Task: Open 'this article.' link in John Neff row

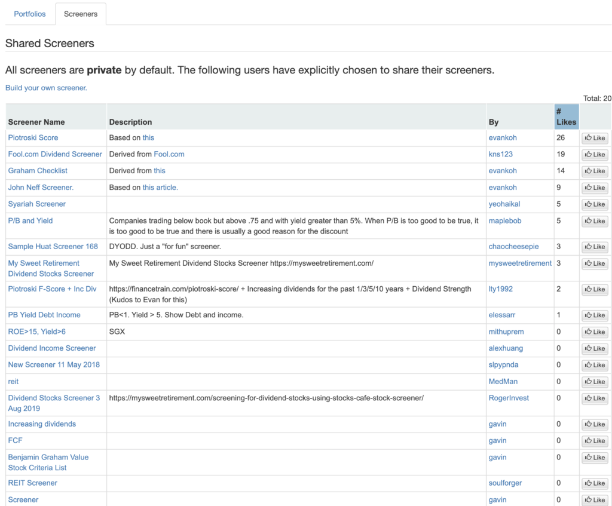Action: tap(160, 187)
